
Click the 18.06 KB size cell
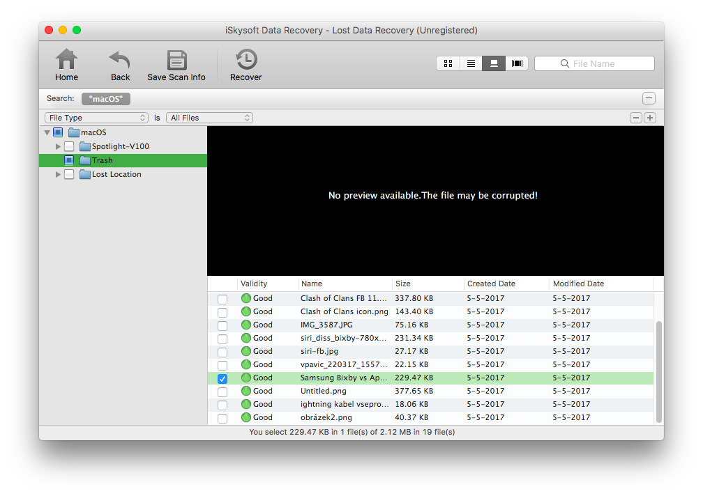tap(411, 404)
